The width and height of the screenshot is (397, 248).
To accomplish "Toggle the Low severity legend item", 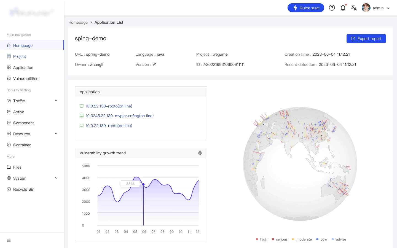I will click(x=321, y=239).
